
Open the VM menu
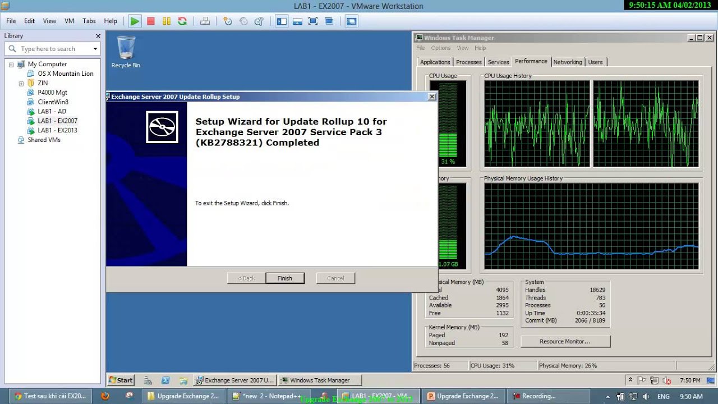point(69,21)
